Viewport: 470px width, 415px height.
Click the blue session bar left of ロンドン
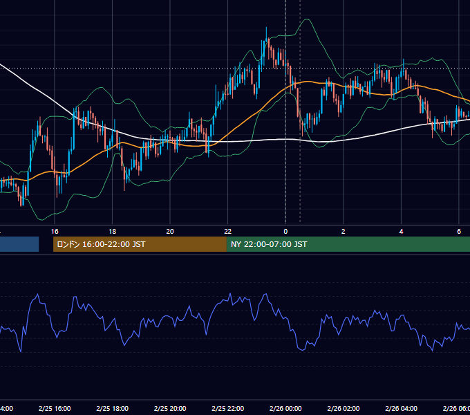tap(19, 244)
